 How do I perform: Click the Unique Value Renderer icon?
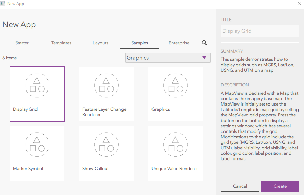pyautogui.click(x=175, y=144)
